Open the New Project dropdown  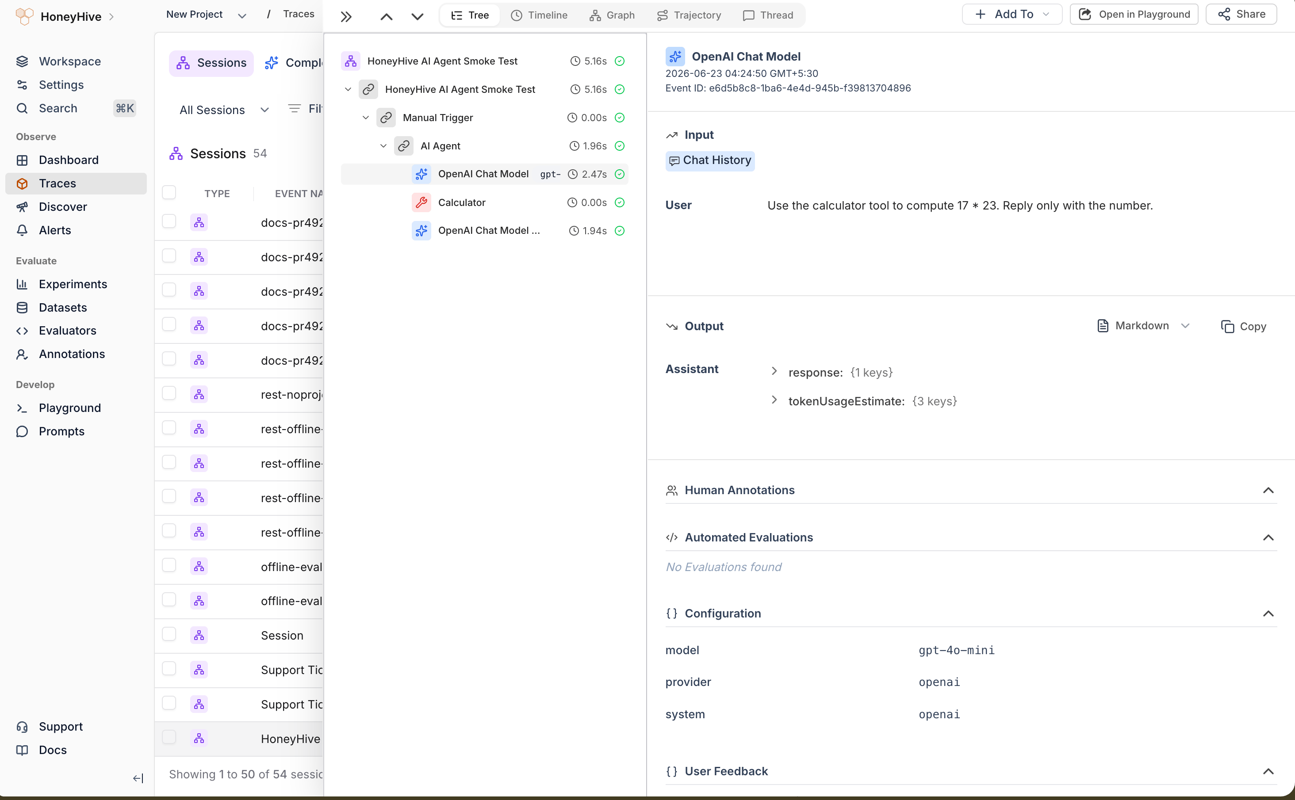click(206, 15)
